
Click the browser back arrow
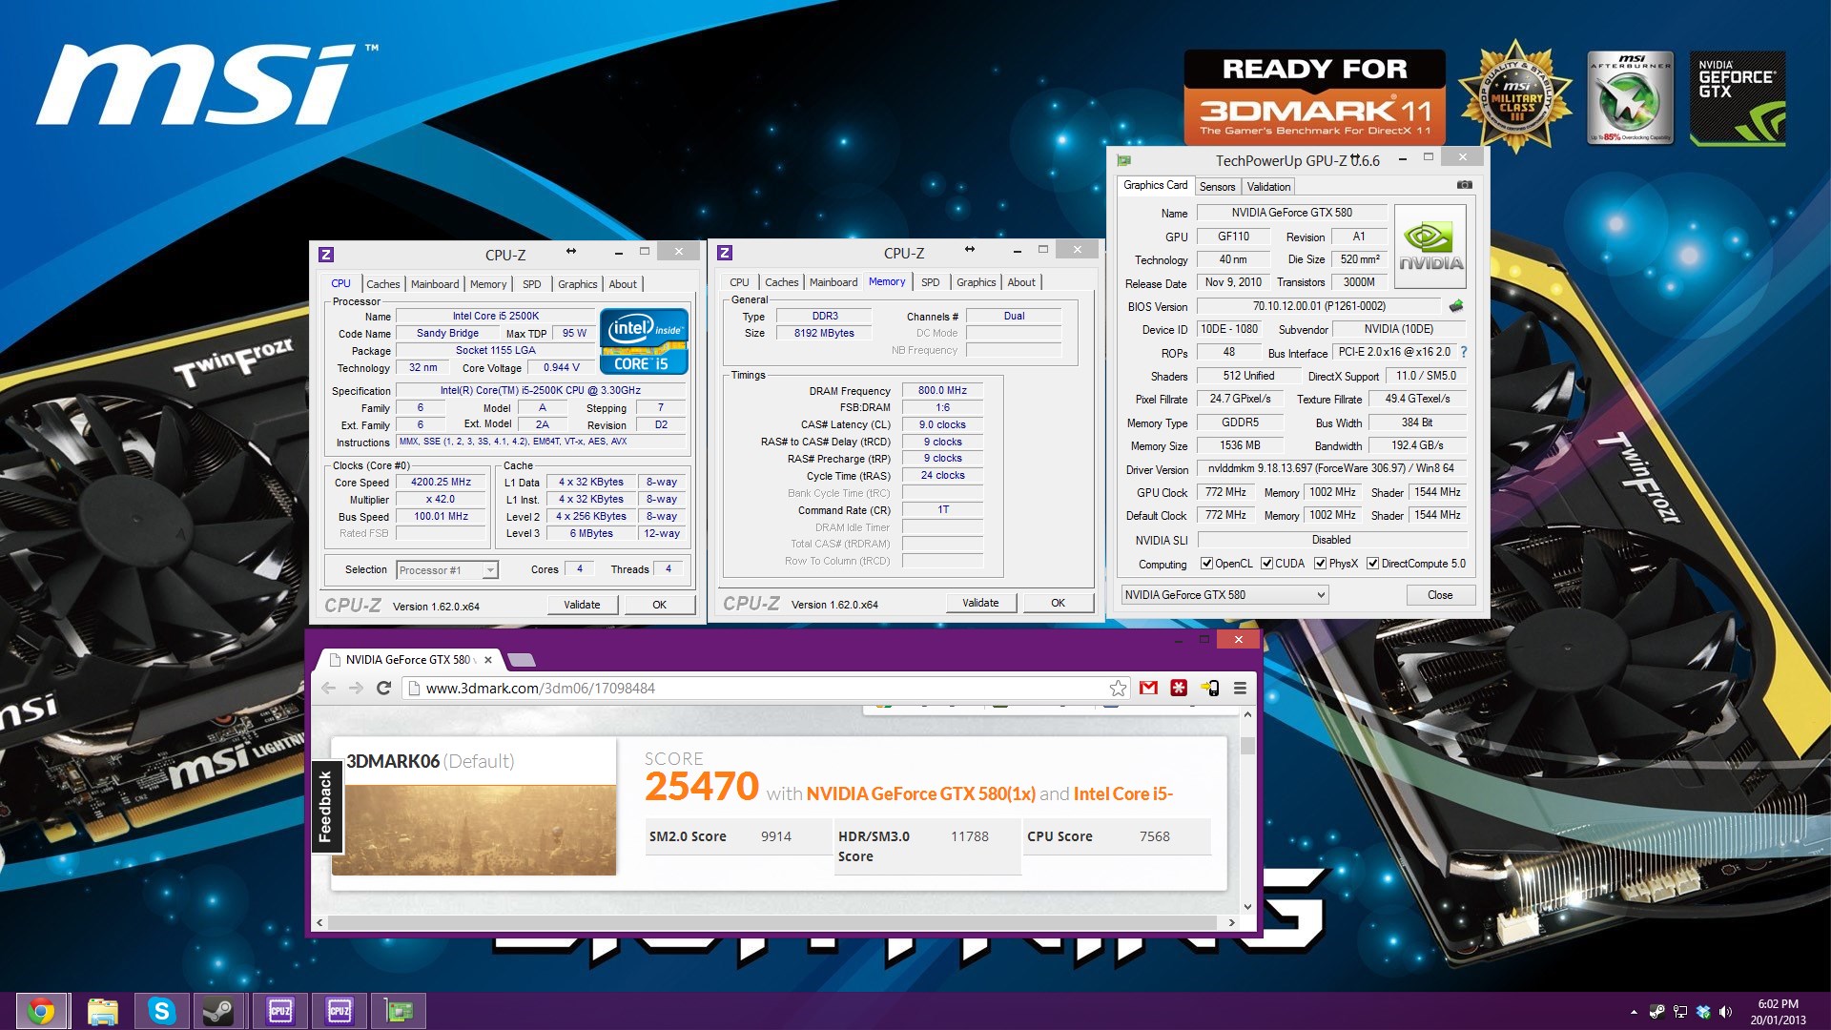coord(328,688)
